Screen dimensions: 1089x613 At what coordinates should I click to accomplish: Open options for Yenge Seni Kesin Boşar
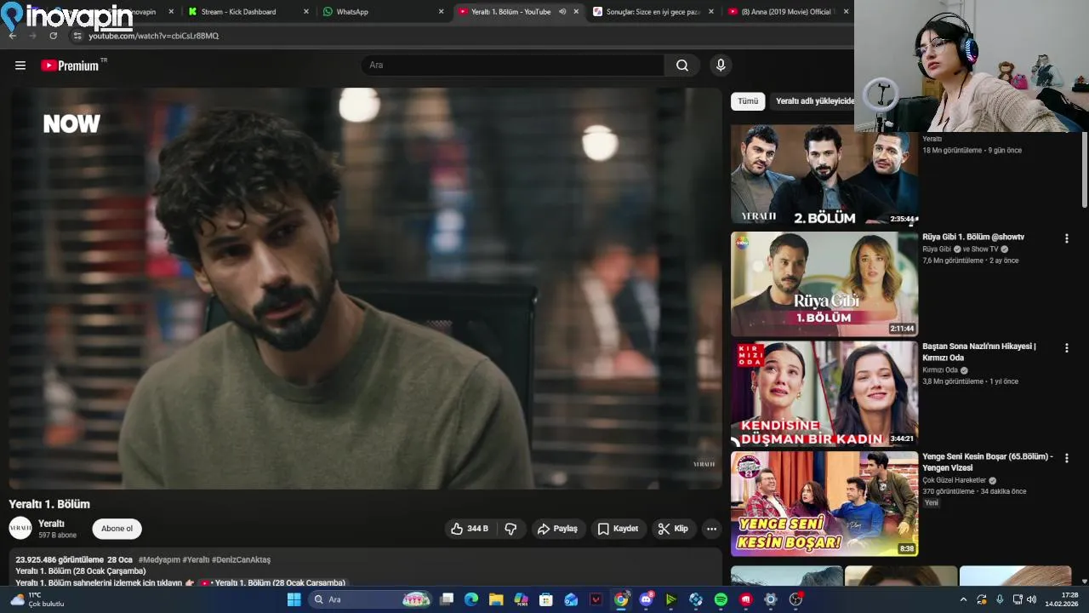click(x=1066, y=458)
